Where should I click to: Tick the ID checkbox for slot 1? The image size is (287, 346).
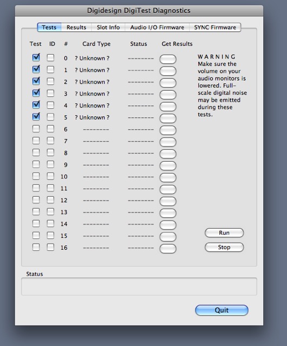50,70
